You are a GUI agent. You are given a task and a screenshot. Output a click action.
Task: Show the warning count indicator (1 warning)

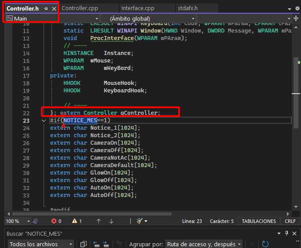[x=77, y=221]
